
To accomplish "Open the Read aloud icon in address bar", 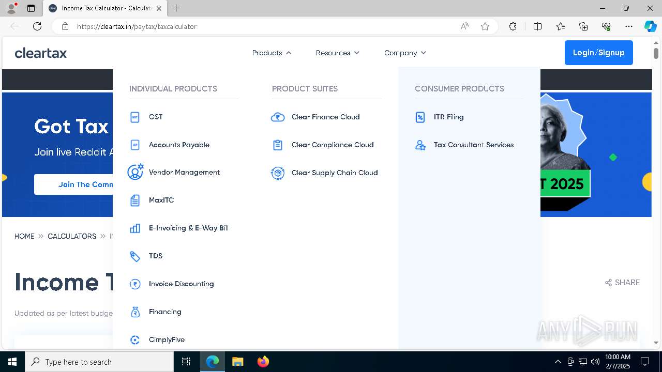I will click(464, 26).
